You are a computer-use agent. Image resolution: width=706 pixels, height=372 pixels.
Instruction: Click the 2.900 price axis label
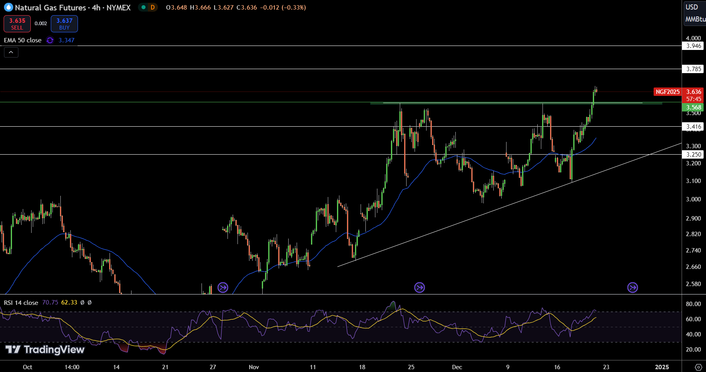pos(693,219)
